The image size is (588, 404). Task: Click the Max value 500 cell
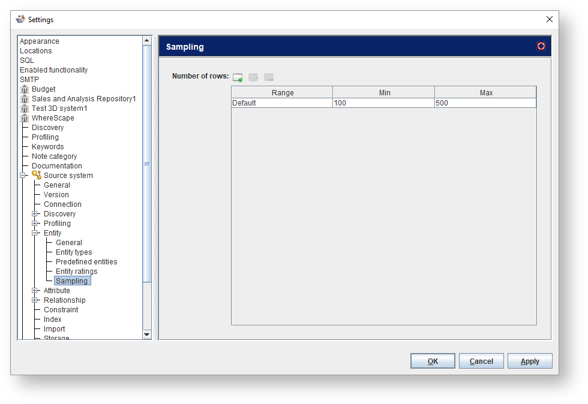coord(485,103)
